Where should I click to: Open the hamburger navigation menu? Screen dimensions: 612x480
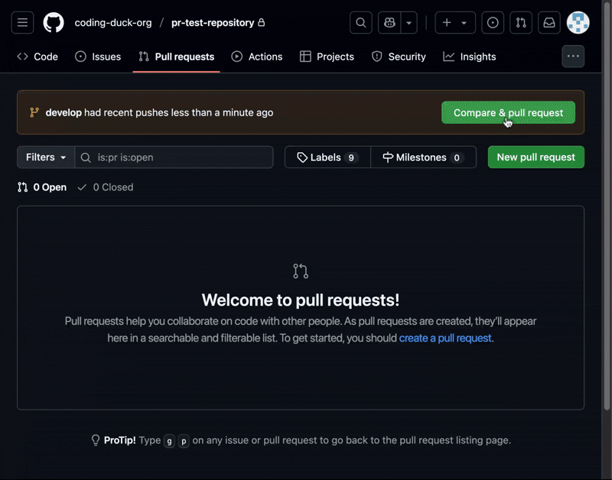click(22, 23)
